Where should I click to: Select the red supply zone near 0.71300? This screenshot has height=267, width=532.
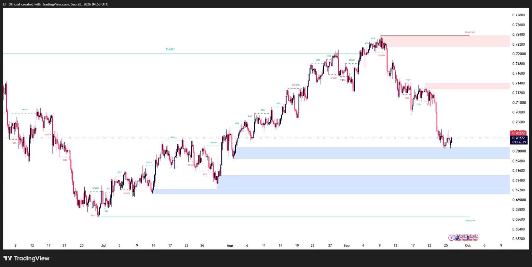pyautogui.click(x=468, y=86)
